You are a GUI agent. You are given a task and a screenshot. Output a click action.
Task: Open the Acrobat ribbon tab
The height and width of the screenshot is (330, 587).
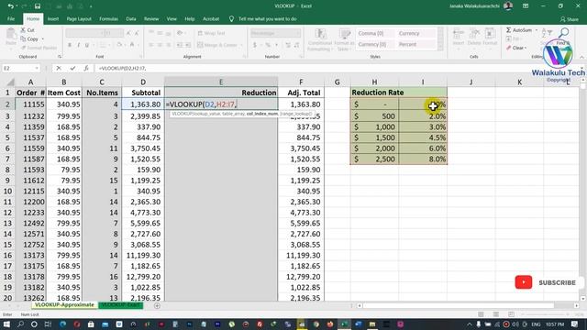coord(211,18)
